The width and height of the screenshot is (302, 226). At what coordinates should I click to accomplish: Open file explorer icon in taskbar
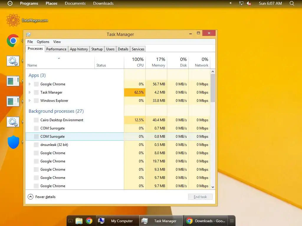pos(79,221)
